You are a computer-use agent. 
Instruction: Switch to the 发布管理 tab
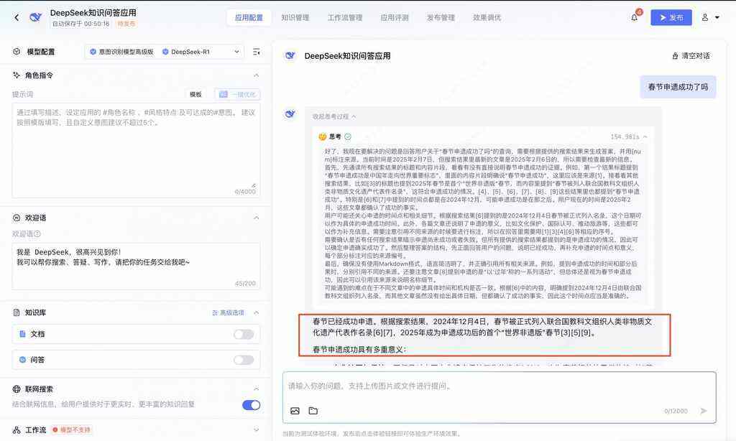[441, 17]
